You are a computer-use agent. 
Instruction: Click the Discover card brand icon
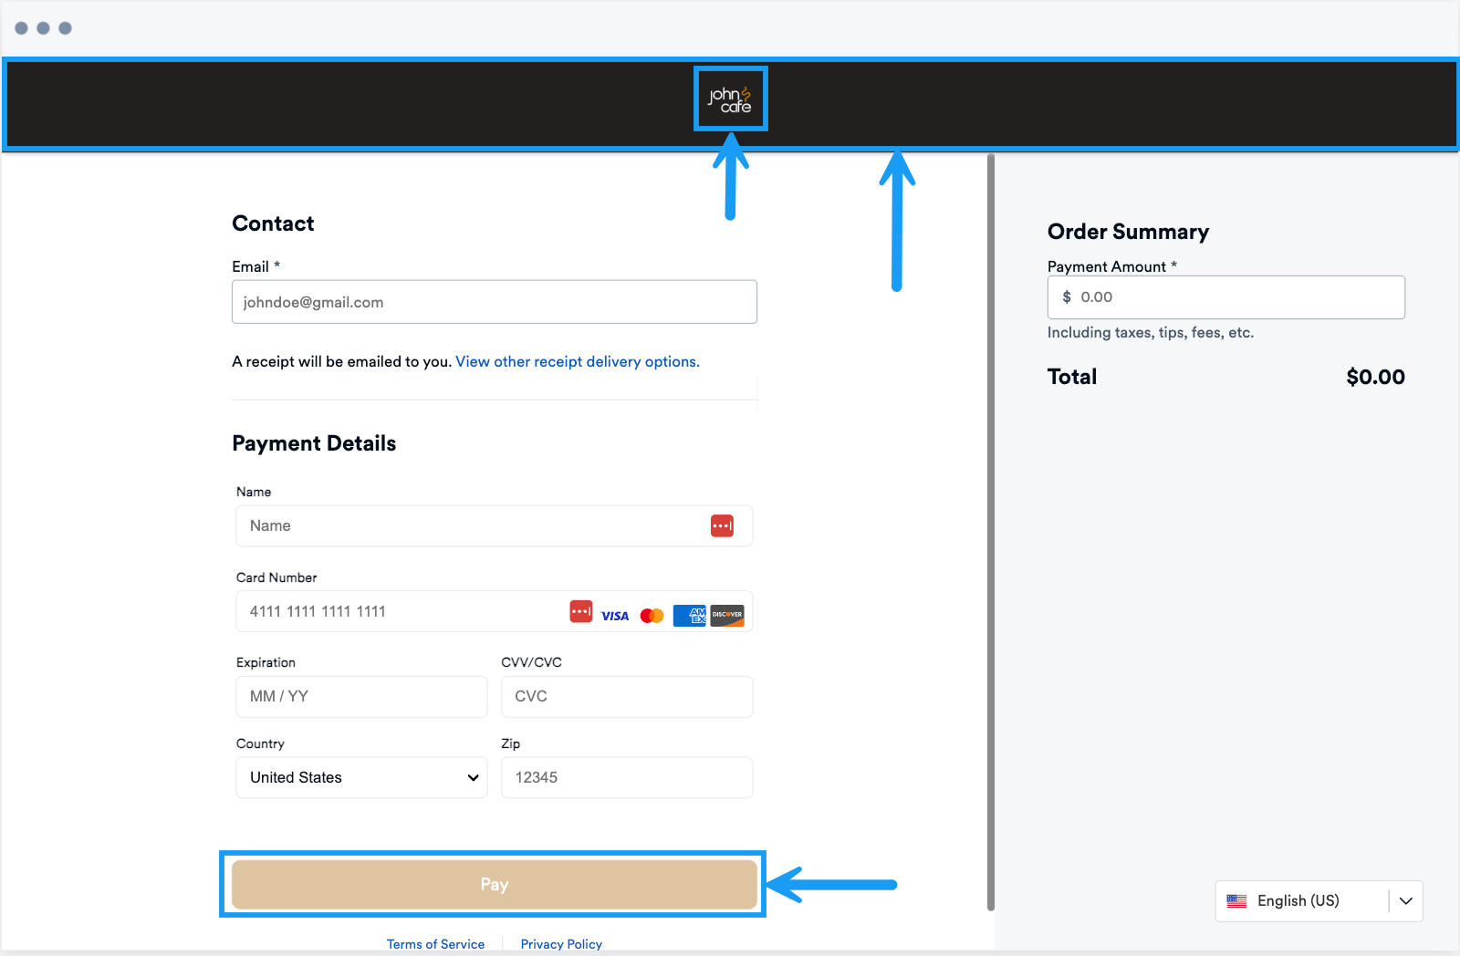click(x=726, y=616)
